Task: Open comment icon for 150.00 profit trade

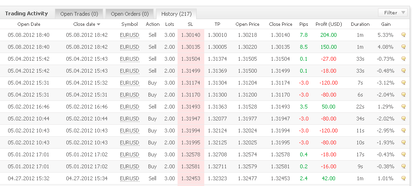Action: click(403, 47)
